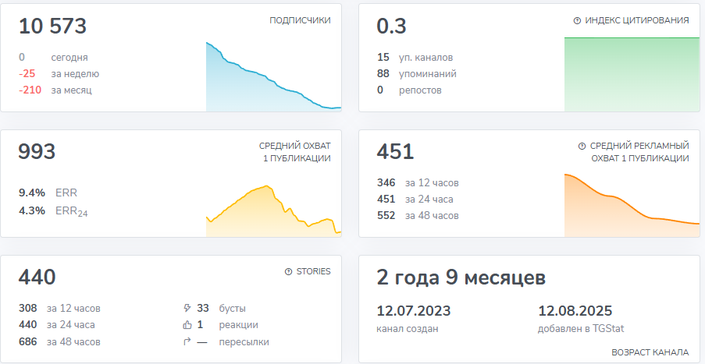Click the forward arrow пересылки icon
The image size is (705, 364).
(186, 342)
